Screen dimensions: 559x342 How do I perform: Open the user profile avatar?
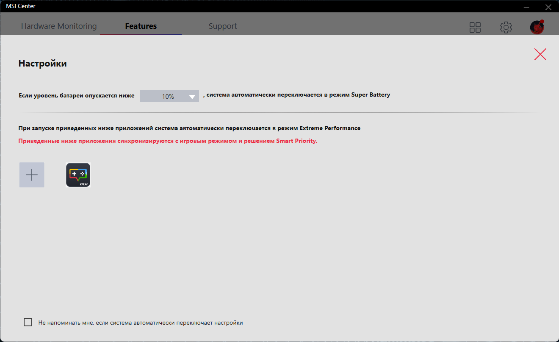(x=537, y=27)
